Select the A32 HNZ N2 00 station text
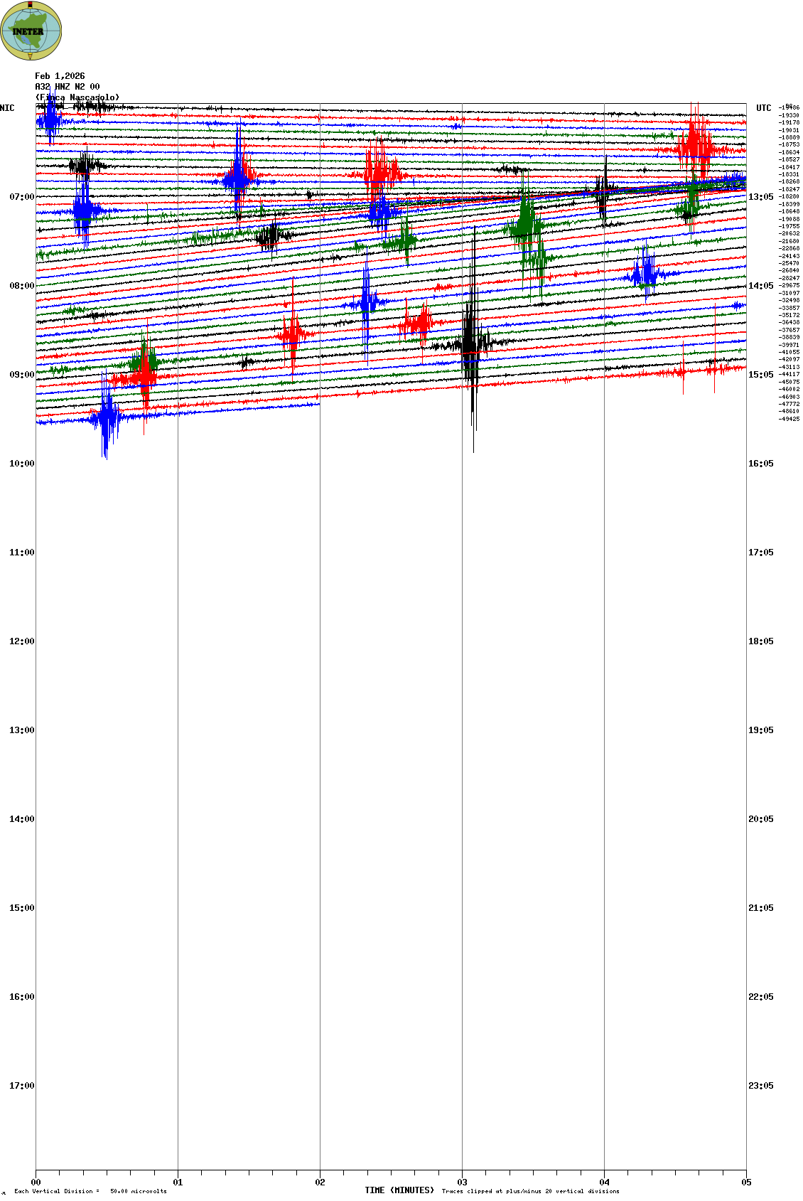This screenshot has width=803, height=1201. [68, 87]
